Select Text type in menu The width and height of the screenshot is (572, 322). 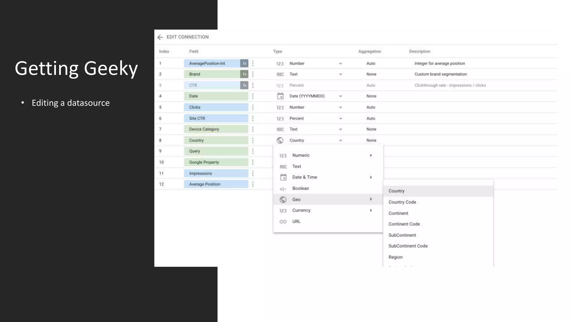coord(328,167)
